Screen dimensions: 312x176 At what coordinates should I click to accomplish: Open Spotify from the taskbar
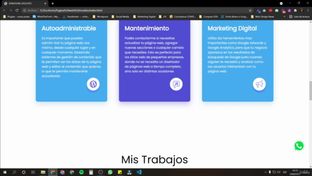coord(81,172)
